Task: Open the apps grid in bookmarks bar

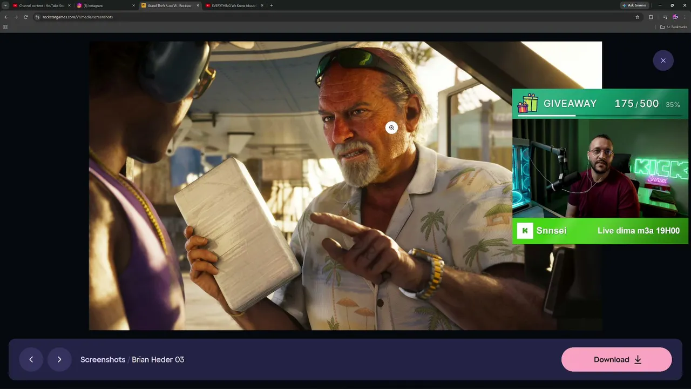Action: (x=5, y=27)
